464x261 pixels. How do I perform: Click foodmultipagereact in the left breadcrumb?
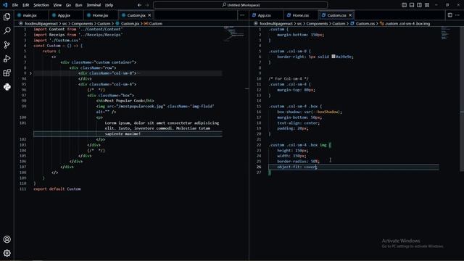pos(41,23)
